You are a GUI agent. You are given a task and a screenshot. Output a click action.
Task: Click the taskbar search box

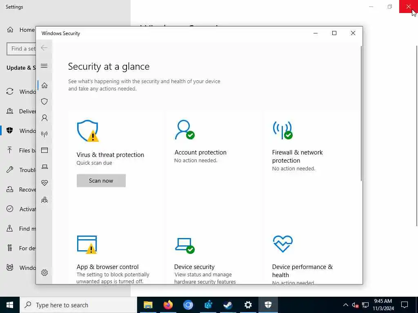pyautogui.click(x=78, y=305)
